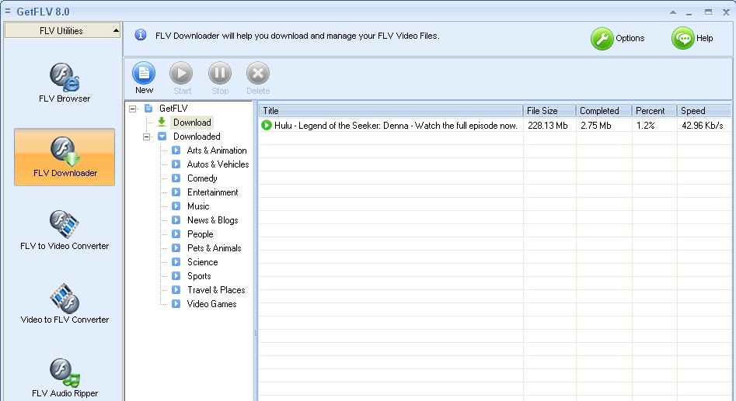The height and width of the screenshot is (401, 736).
Task: Open the Help button
Action: point(692,39)
